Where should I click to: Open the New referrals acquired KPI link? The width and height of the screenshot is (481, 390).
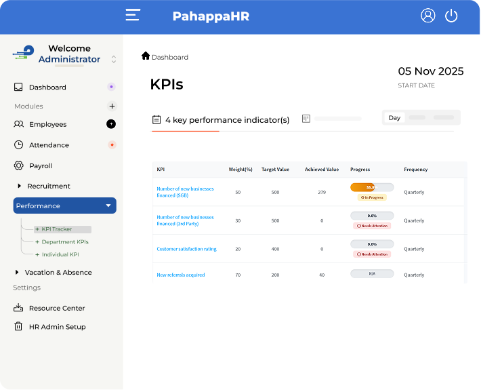pos(180,275)
